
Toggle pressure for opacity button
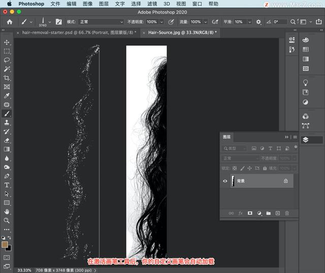(171, 22)
